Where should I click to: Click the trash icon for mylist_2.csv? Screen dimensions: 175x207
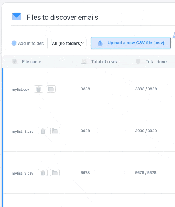[43, 131]
